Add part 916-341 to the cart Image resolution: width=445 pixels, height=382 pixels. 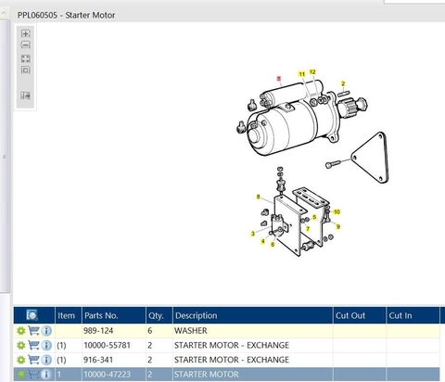coord(33,360)
